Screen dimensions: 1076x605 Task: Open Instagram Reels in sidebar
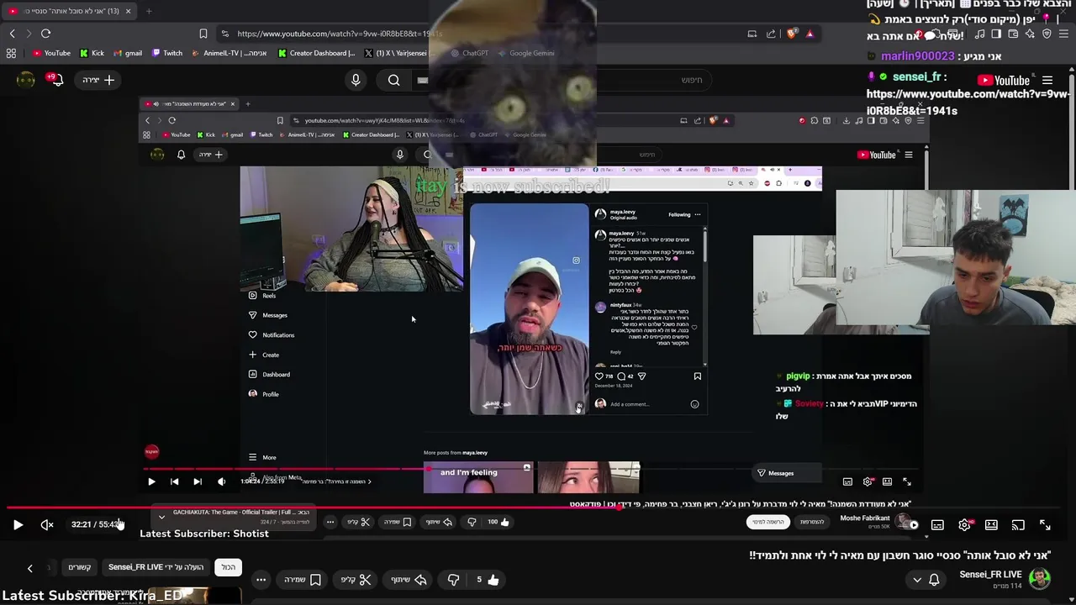point(262,296)
